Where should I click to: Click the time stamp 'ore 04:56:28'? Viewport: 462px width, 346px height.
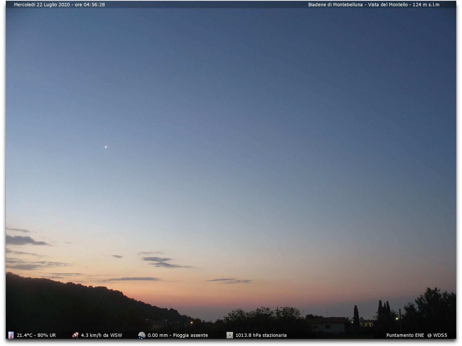90,5
